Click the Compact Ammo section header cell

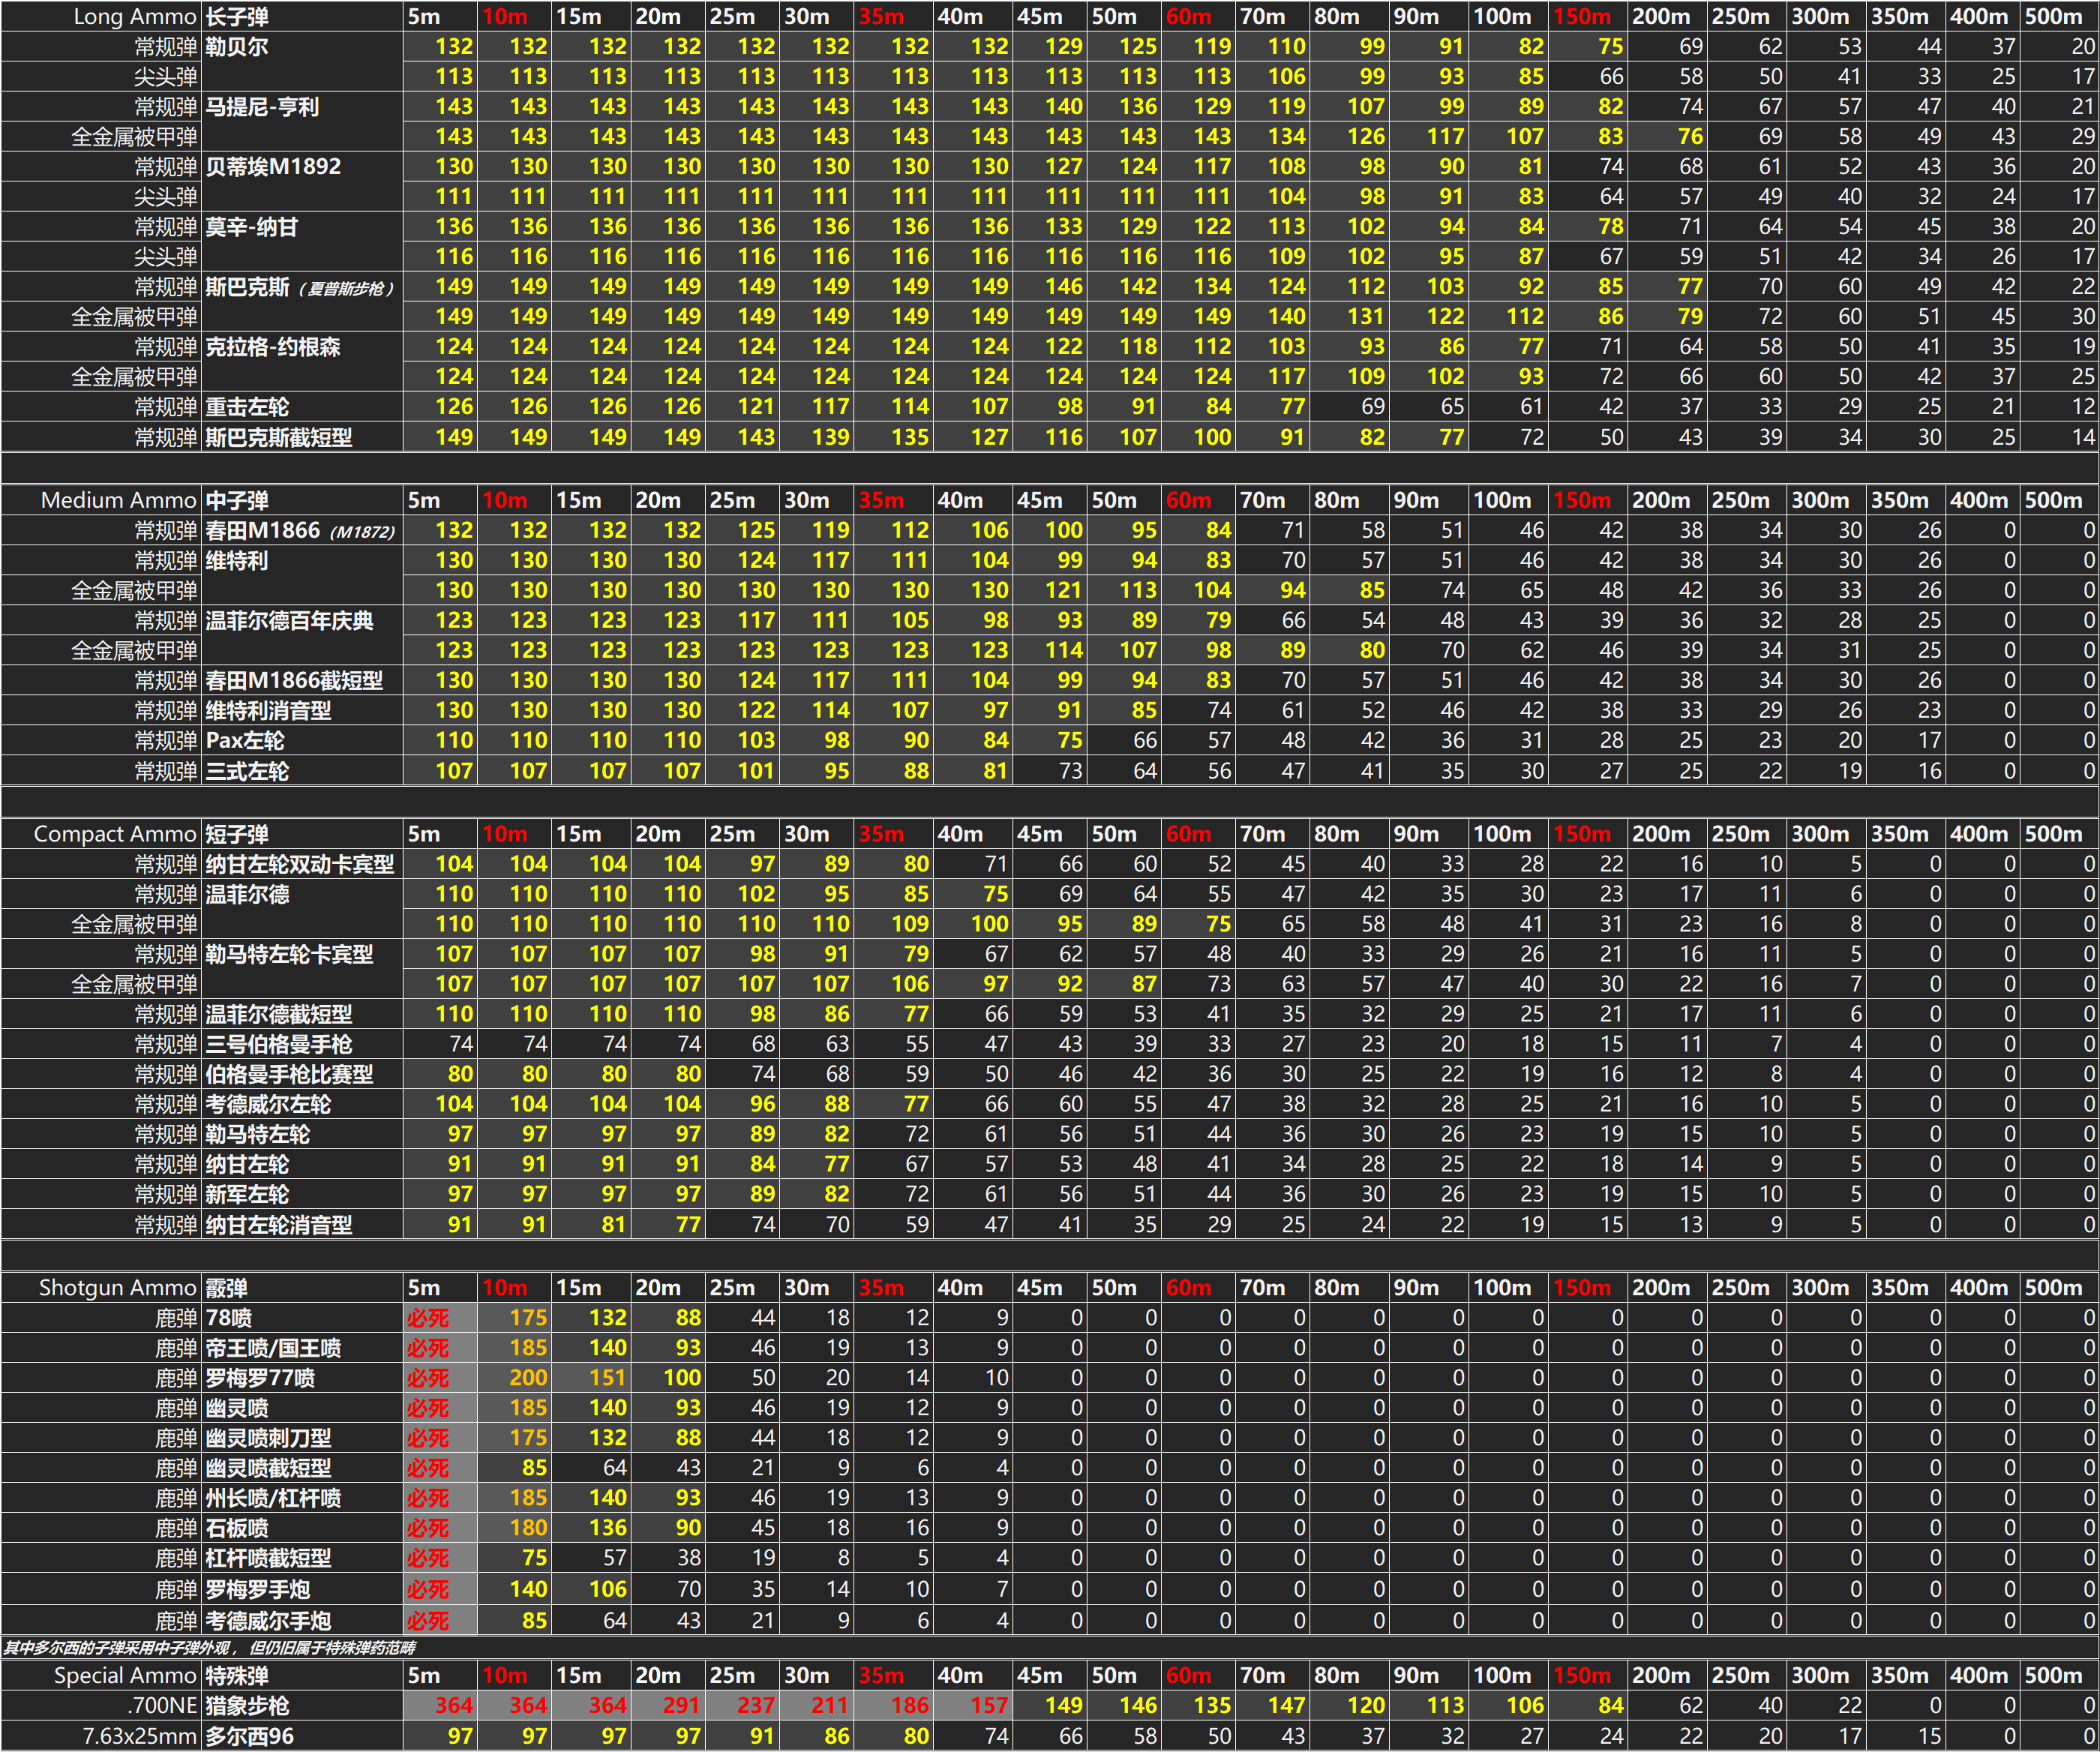101,834
